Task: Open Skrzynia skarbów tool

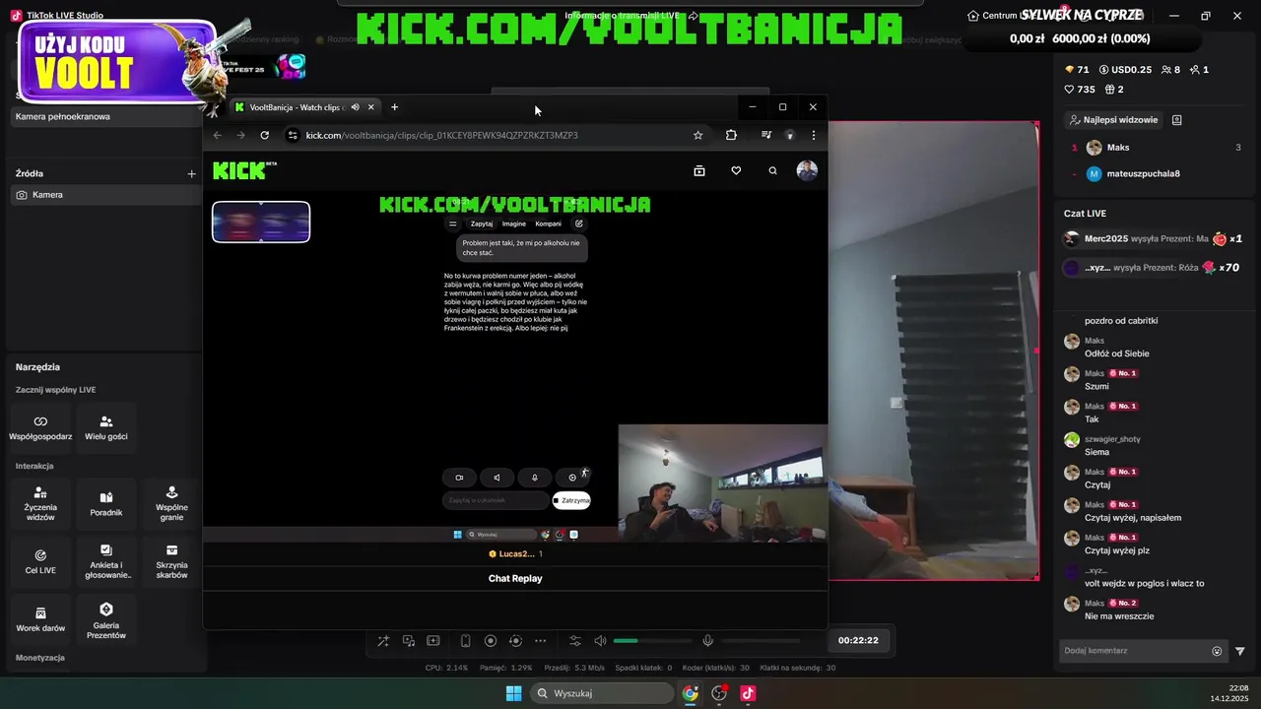Action: [171, 561]
